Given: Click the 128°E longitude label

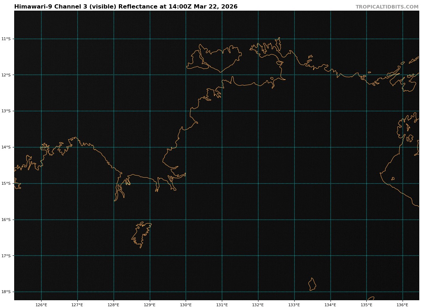Looking at the screenshot, I should tap(114, 305).
